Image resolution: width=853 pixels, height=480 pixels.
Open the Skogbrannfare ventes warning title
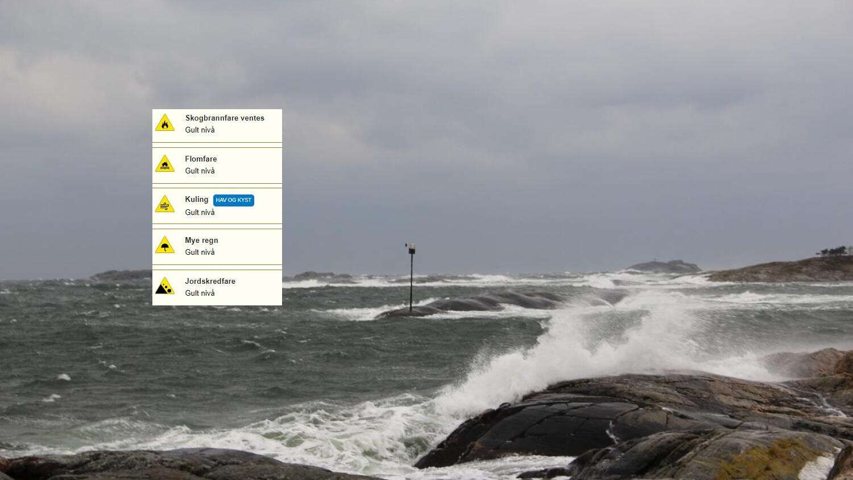(225, 118)
